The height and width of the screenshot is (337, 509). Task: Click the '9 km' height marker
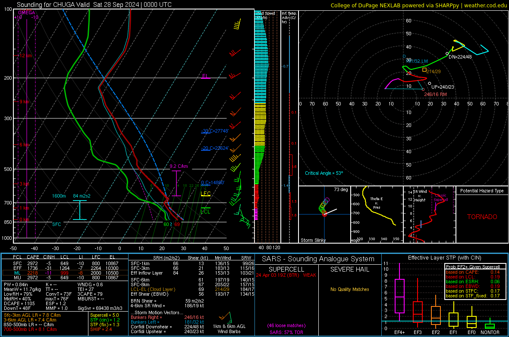(24, 102)
